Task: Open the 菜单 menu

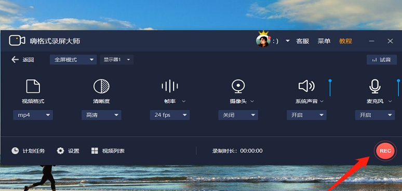Action: coord(324,41)
